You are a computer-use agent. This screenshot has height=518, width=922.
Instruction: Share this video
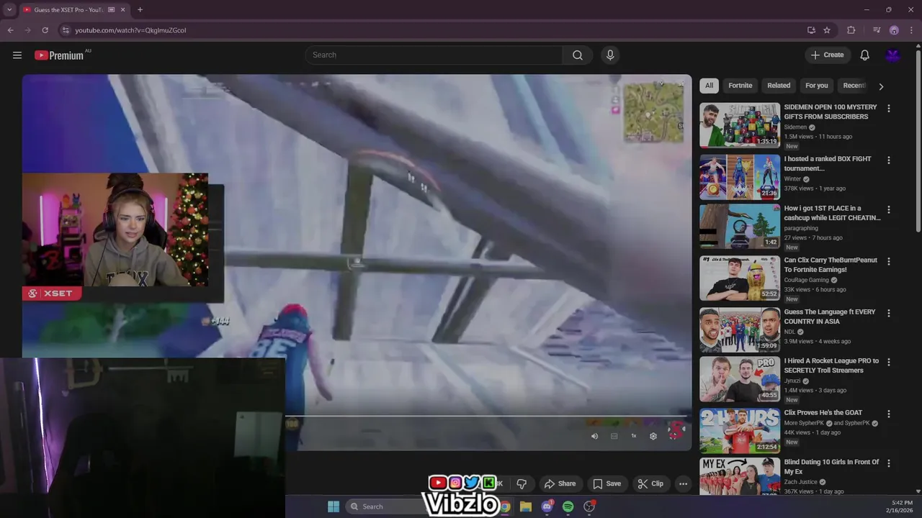point(560,483)
